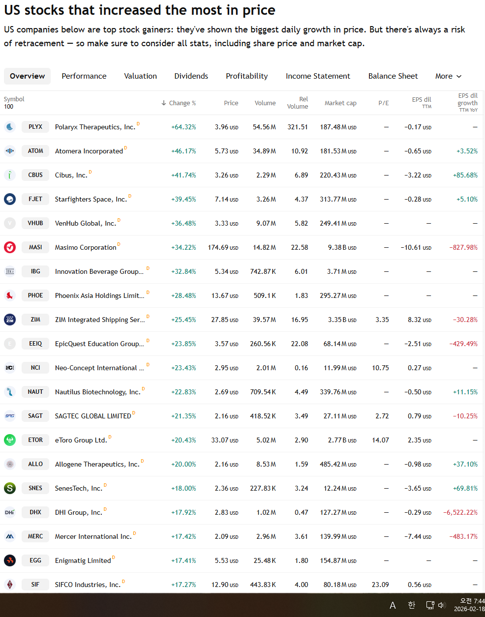Image resolution: width=485 pixels, height=617 pixels.
Task: Select the Mercer International logo icon
Action: click(x=10, y=536)
